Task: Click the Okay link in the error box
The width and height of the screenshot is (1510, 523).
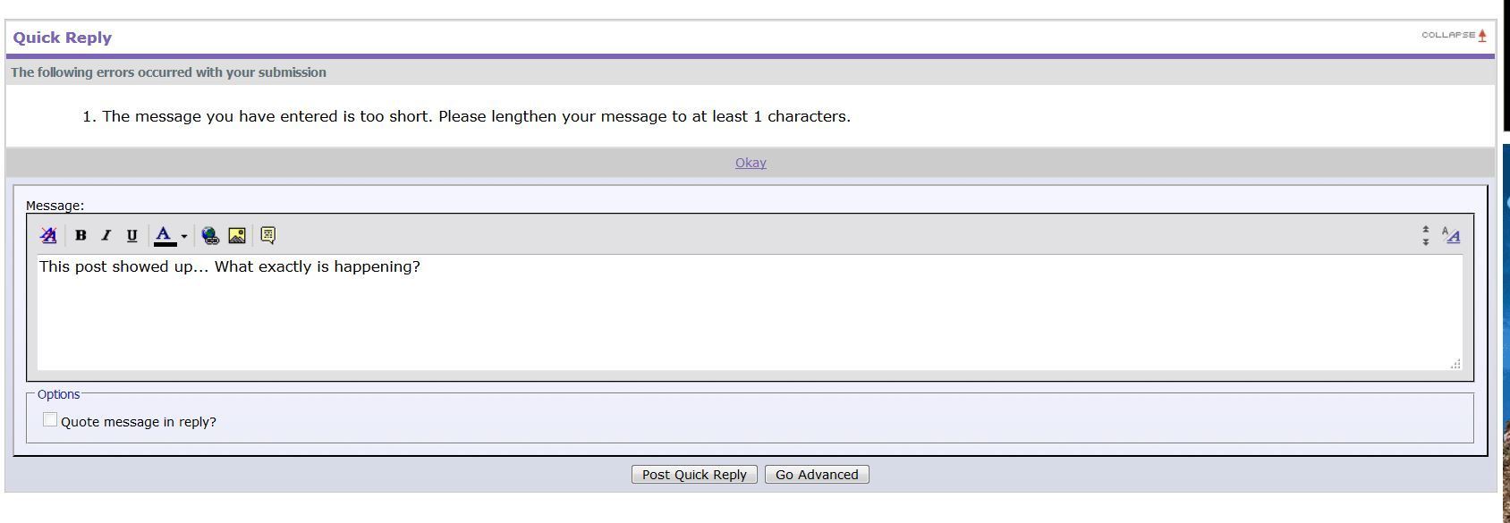Action: click(751, 163)
